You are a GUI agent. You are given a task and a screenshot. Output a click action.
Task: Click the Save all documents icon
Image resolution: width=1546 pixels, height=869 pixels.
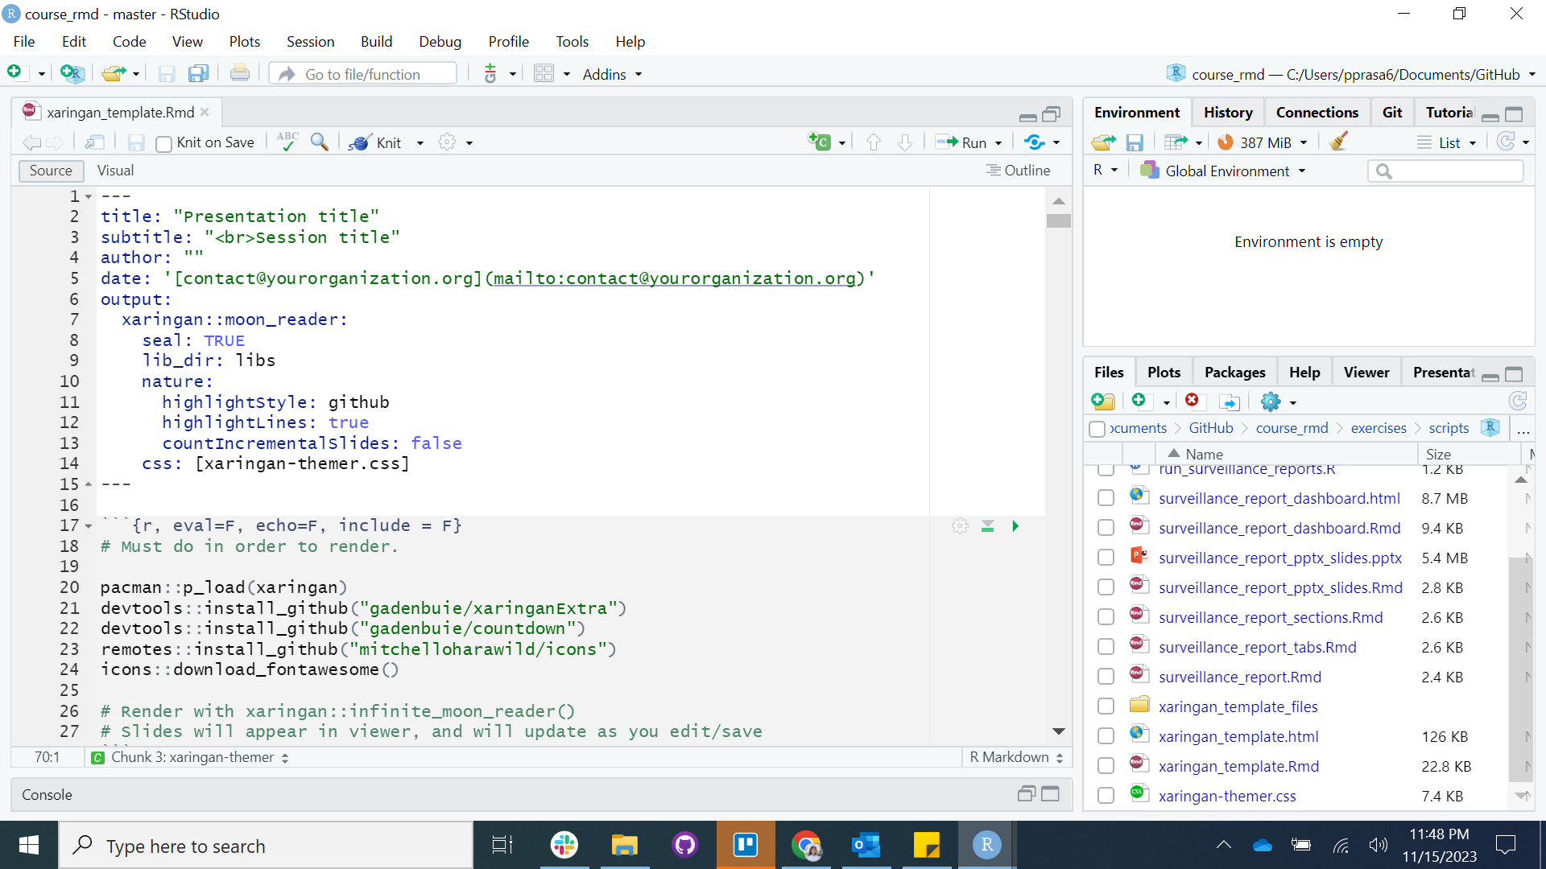[x=198, y=73]
